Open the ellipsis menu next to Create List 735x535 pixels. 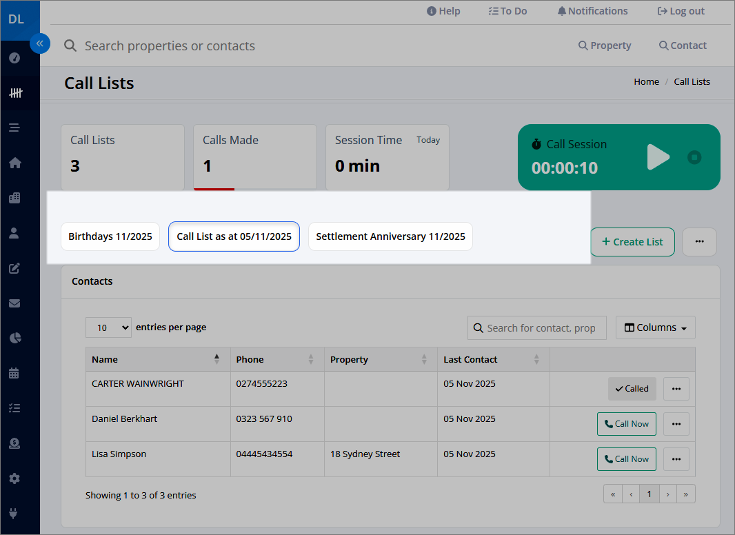[699, 242]
